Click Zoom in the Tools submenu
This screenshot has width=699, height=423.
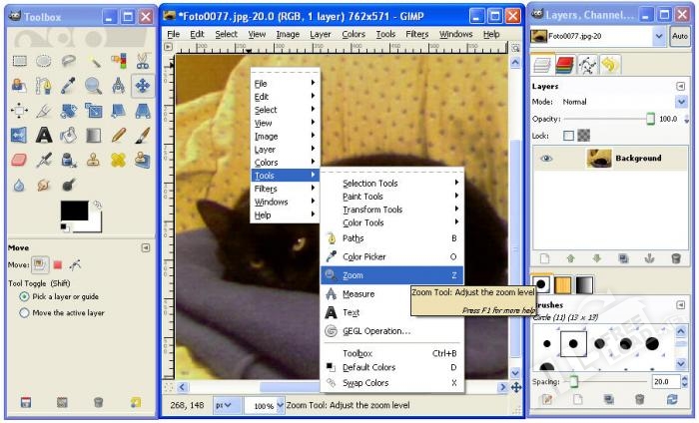tap(353, 274)
